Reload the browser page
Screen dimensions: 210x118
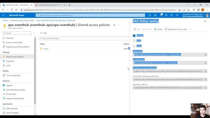click(x=12, y=10)
